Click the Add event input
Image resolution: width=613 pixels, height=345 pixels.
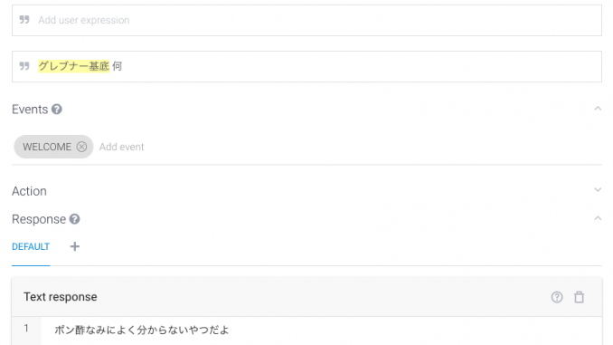coord(121,147)
